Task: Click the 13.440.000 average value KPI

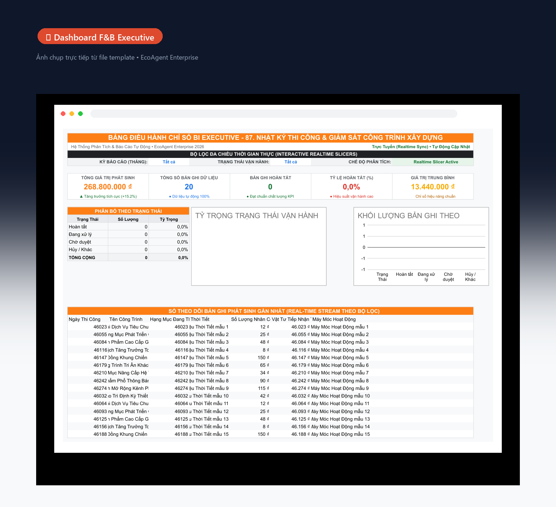Action: point(433,187)
